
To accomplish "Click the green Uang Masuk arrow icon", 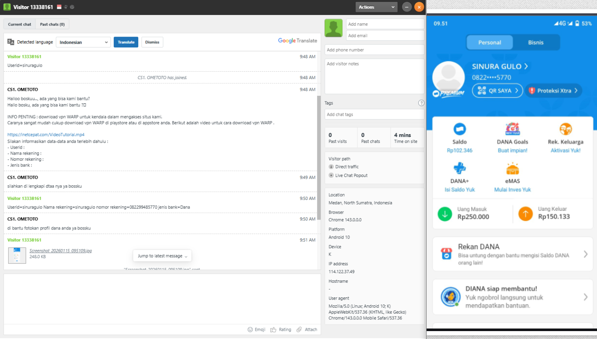I will tap(445, 214).
